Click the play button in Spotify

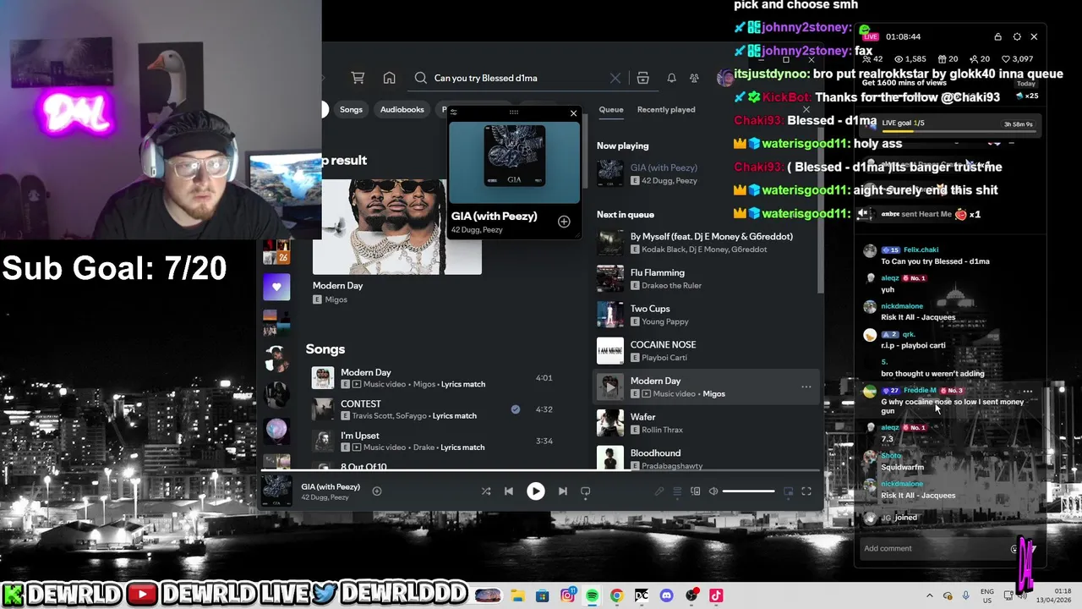point(536,491)
